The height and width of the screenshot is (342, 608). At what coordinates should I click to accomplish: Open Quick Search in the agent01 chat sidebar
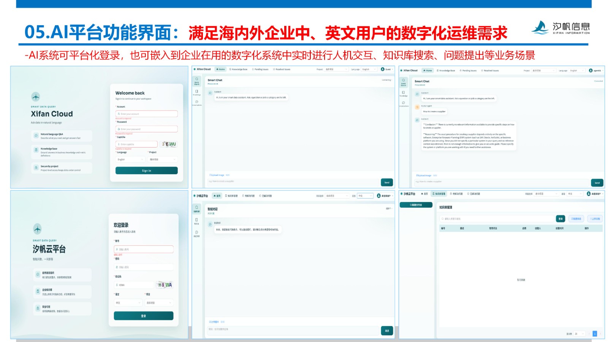404,82
